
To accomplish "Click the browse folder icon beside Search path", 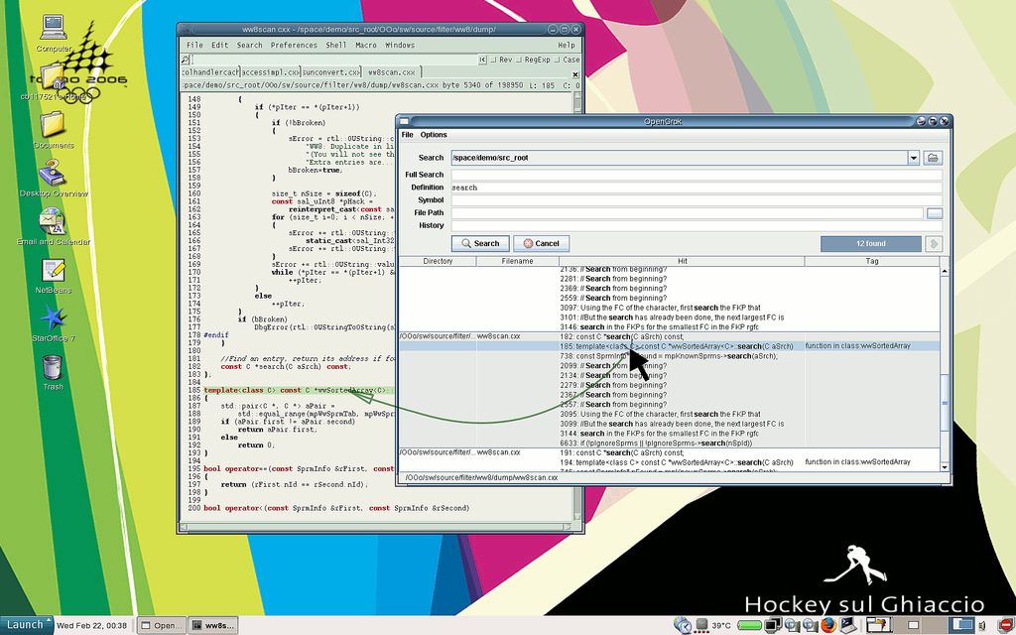I will (933, 158).
